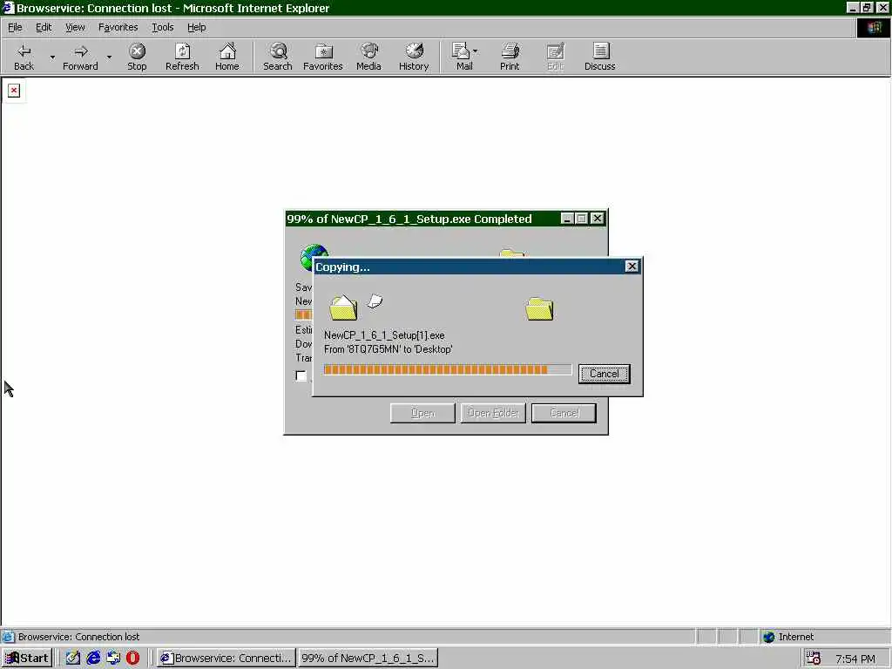
Task: Switch to the 99% of NewCP taskbar button
Action: click(x=368, y=659)
